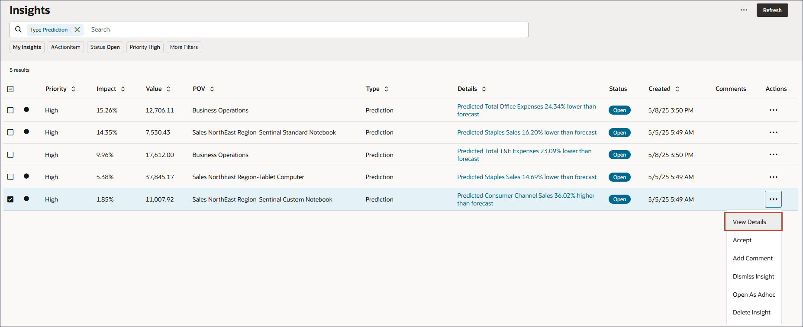803x327 pixels.
Task: Open the Status Open filter
Action: point(105,47)
